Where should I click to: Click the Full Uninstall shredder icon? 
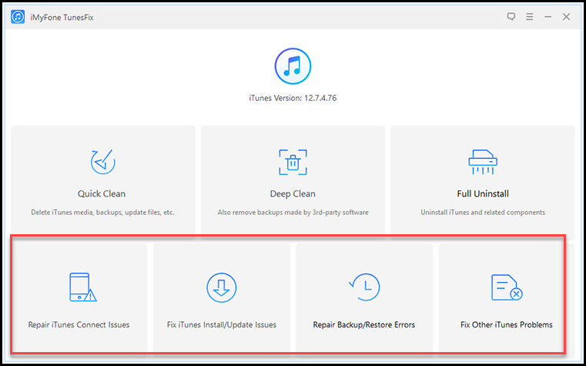(x=483, y=162)
